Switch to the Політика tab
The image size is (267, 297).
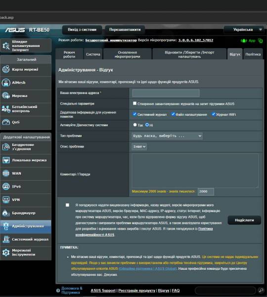[253, 54]
